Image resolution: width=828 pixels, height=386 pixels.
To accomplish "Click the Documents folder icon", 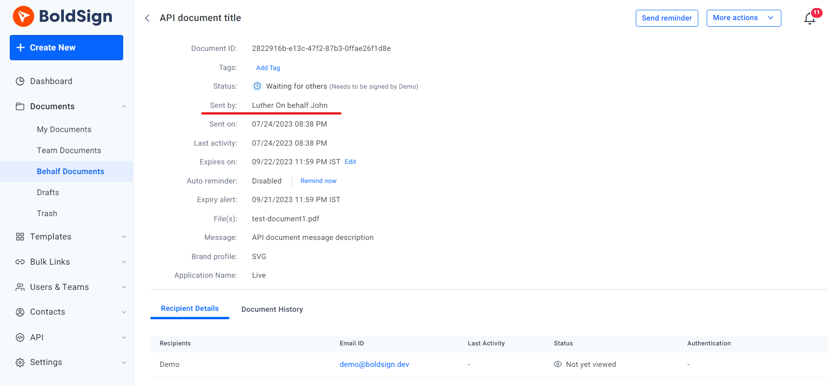I will coord(20,106).
